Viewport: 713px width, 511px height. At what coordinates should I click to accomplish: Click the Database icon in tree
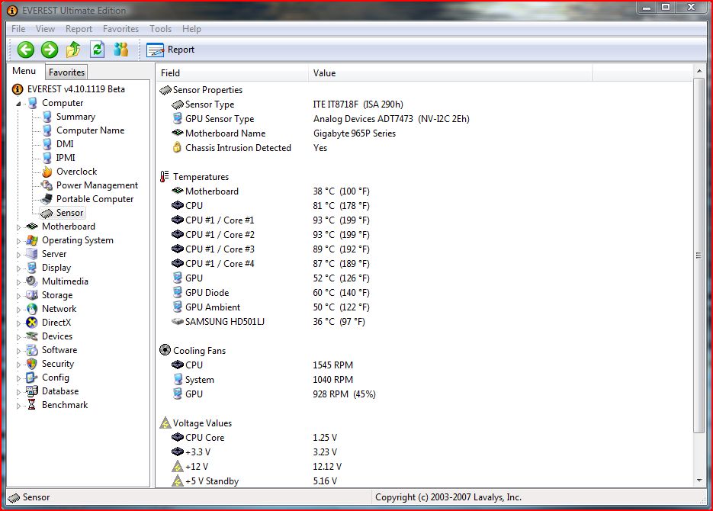[x=32, y=391]
